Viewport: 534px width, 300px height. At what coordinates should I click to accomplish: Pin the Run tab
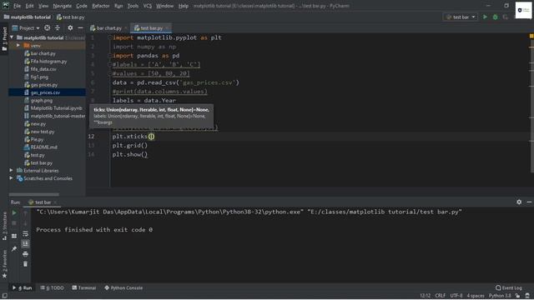coord(14,248)
